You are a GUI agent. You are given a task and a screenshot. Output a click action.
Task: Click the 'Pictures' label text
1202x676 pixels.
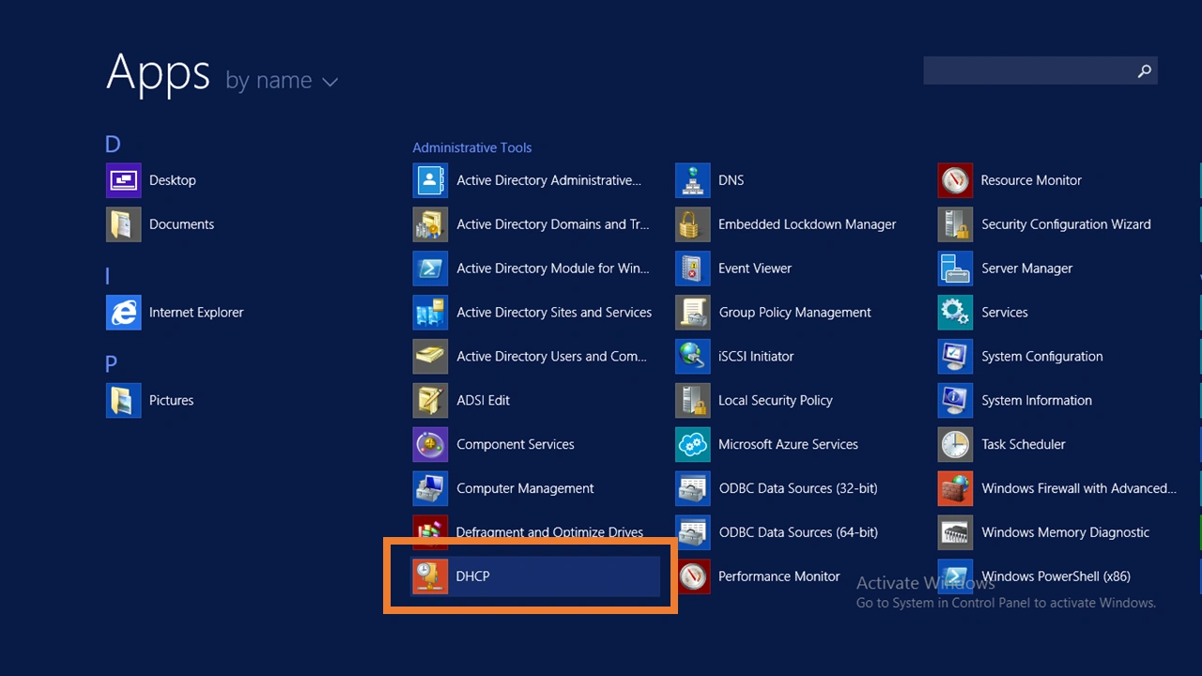172,400
